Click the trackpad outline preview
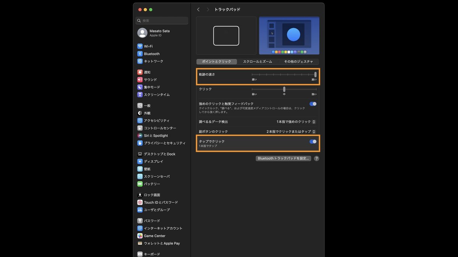 pyautogui.click(x=226, y=35)
